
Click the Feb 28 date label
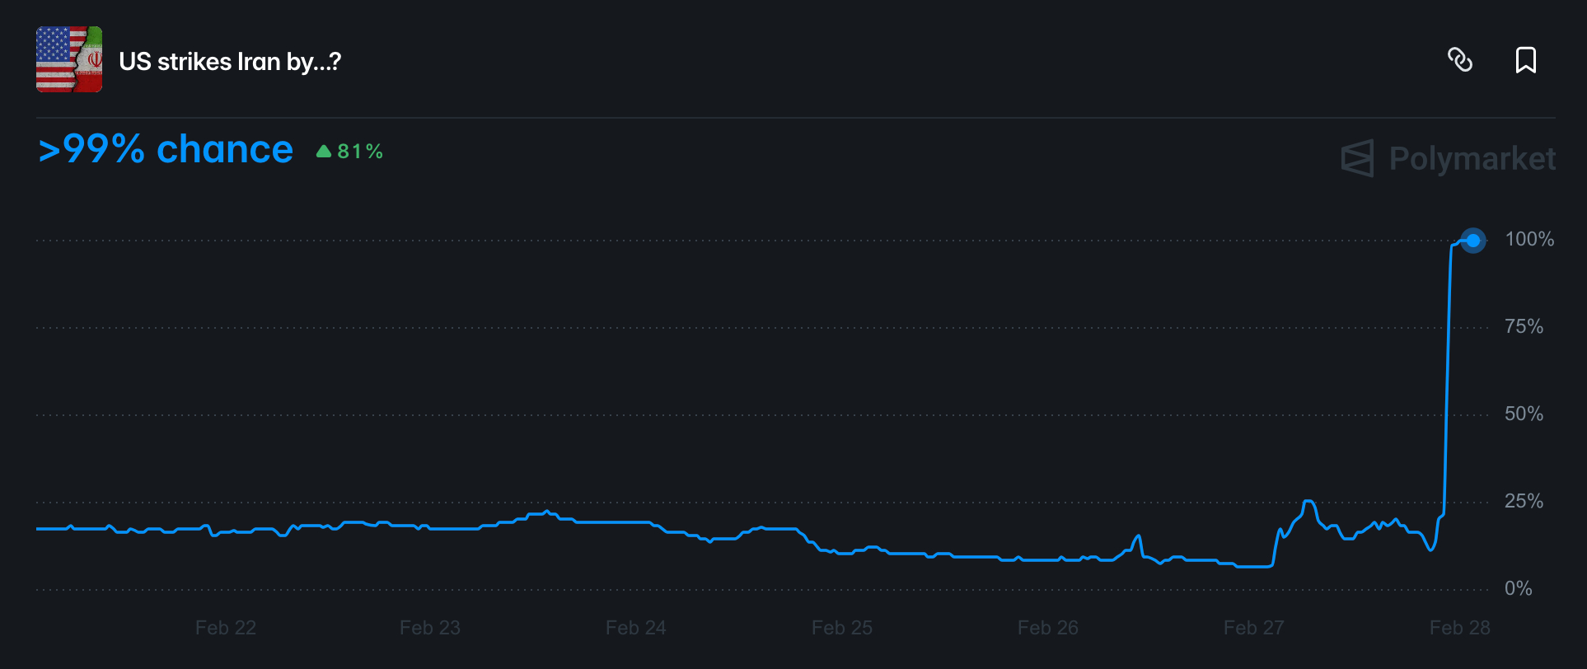1459,628
